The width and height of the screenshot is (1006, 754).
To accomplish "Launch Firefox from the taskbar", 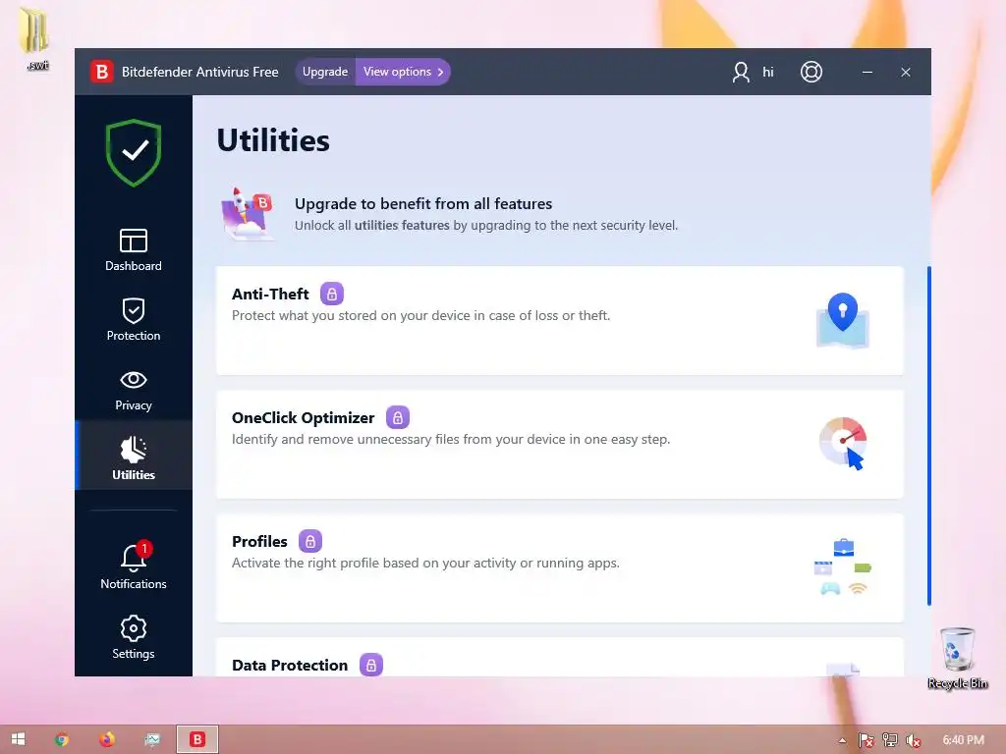I will (106, 739).
